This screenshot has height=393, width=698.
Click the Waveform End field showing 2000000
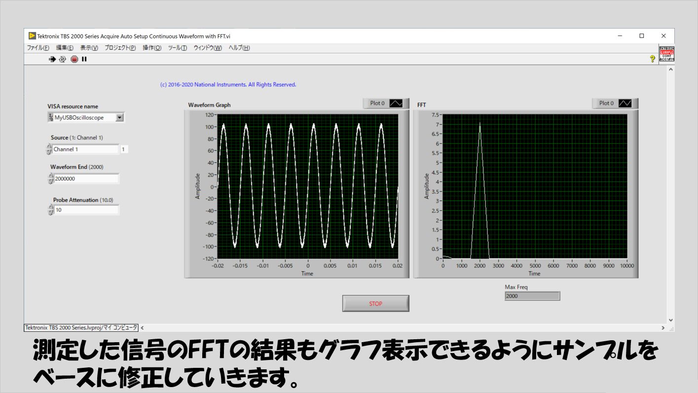pyautogui.click(x=86, y=179)
